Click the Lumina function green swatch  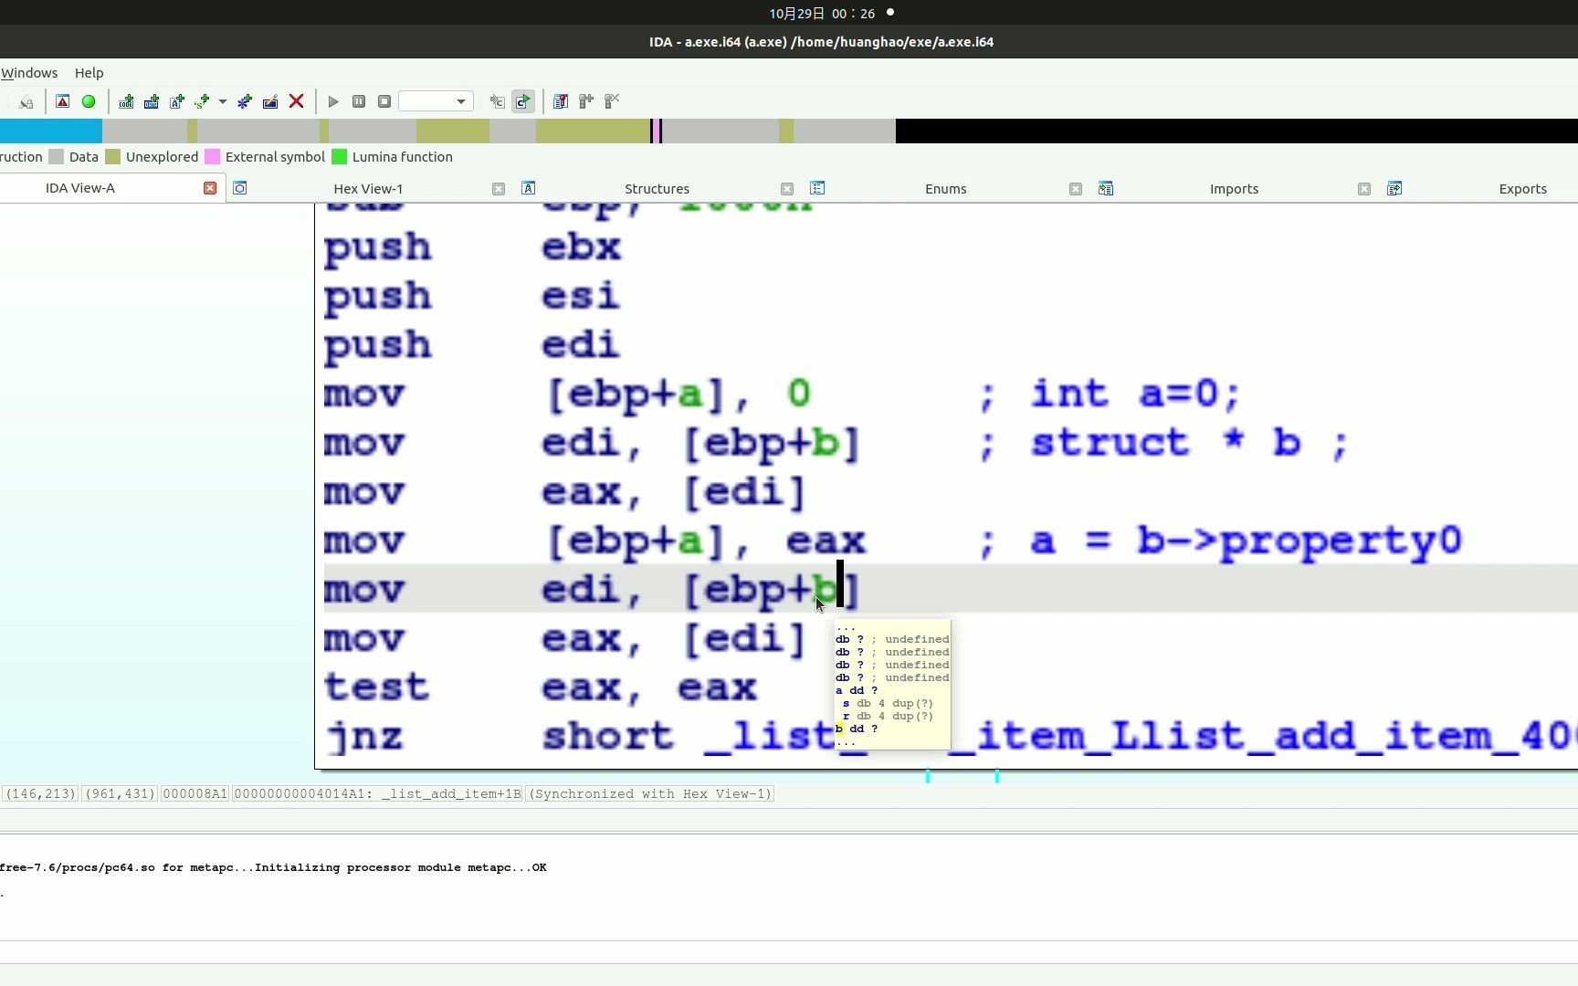coord(339,157)
